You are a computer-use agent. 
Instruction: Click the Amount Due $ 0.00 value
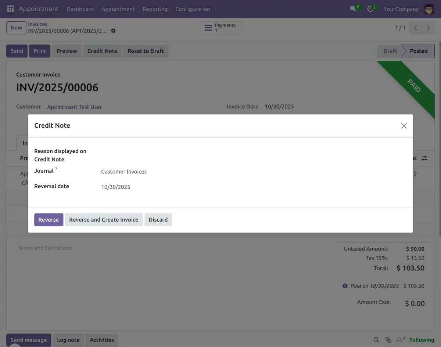click(x=415, y=304)
